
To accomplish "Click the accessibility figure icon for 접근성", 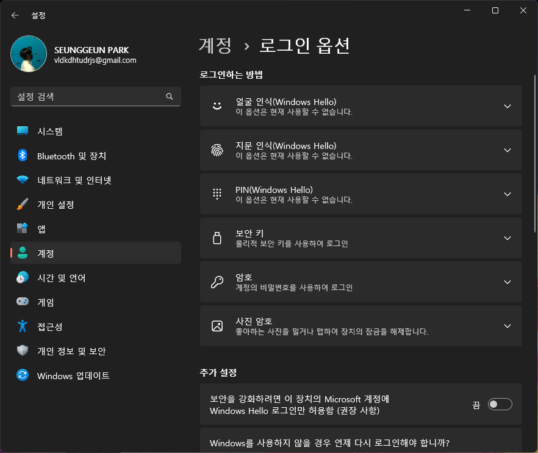I will coord(23,326).
